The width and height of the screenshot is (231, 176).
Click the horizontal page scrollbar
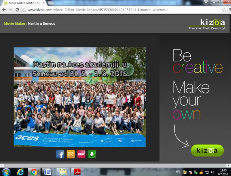click(x=114, y=165)
